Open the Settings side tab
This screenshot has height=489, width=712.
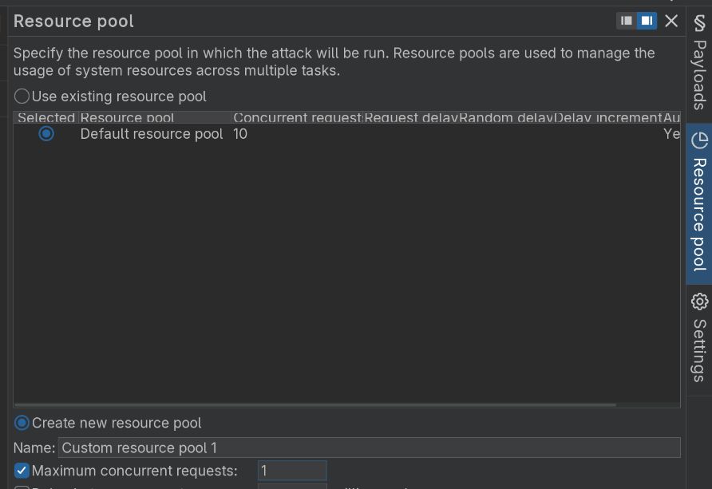pos(699,349)
